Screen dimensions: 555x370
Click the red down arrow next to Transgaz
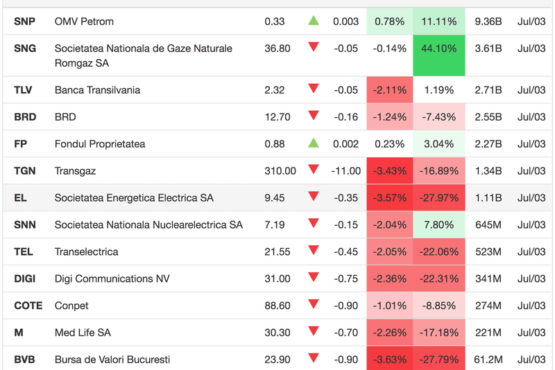(314, 170)
